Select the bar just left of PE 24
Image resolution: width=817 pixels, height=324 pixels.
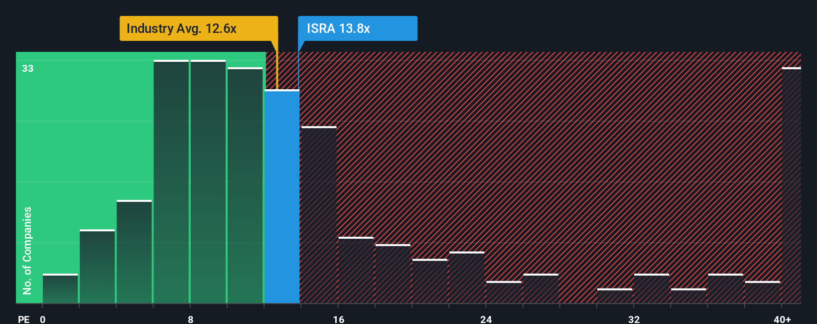467,278
